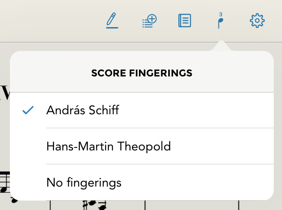The height and width of the screenshot is (210, 282).
Task: Open the commentary notes page icon
Action: (184, 21)
